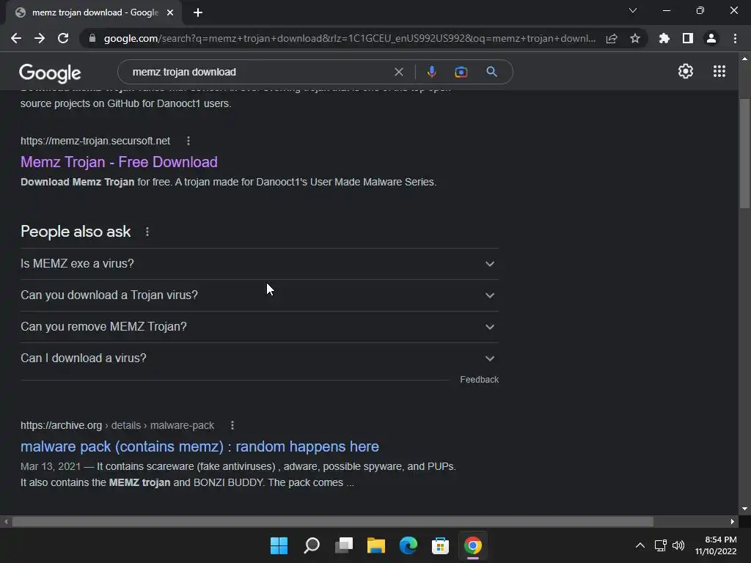751x563 pixels.
Task: Open taskbar Search
Action: tap(311, 545)
